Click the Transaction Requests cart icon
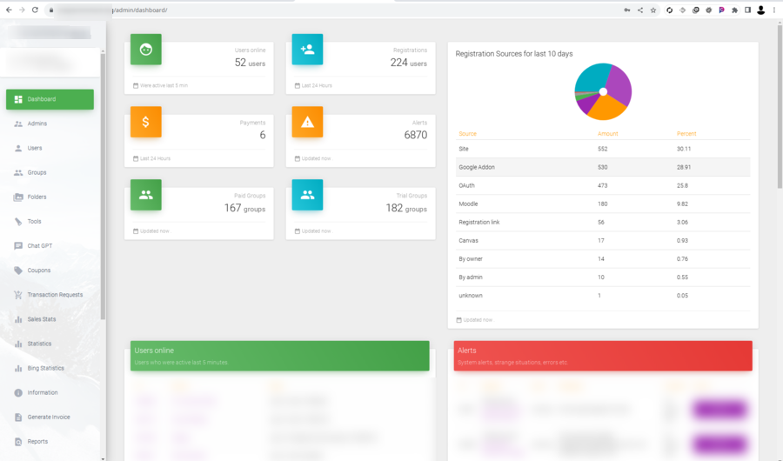 (x=18, y=295)
